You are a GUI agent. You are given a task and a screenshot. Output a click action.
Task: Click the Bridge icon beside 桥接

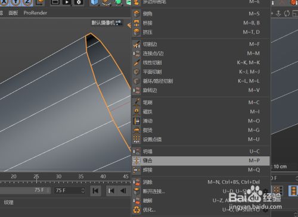pos(136,23)
